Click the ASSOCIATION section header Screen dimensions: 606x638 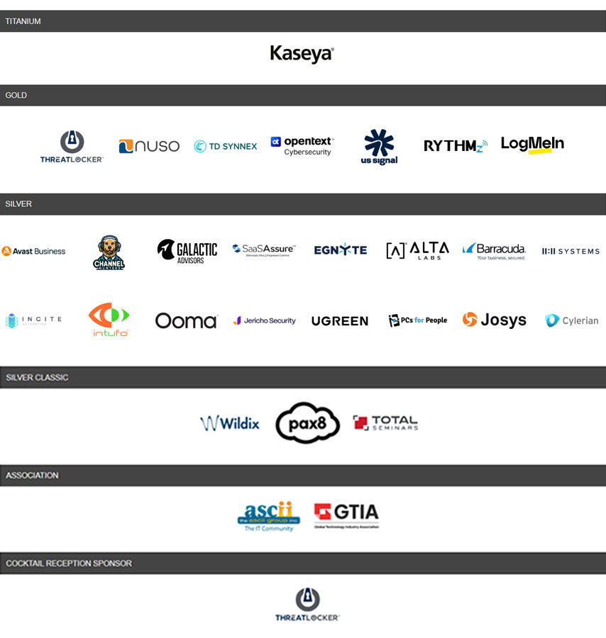point(303,475)
